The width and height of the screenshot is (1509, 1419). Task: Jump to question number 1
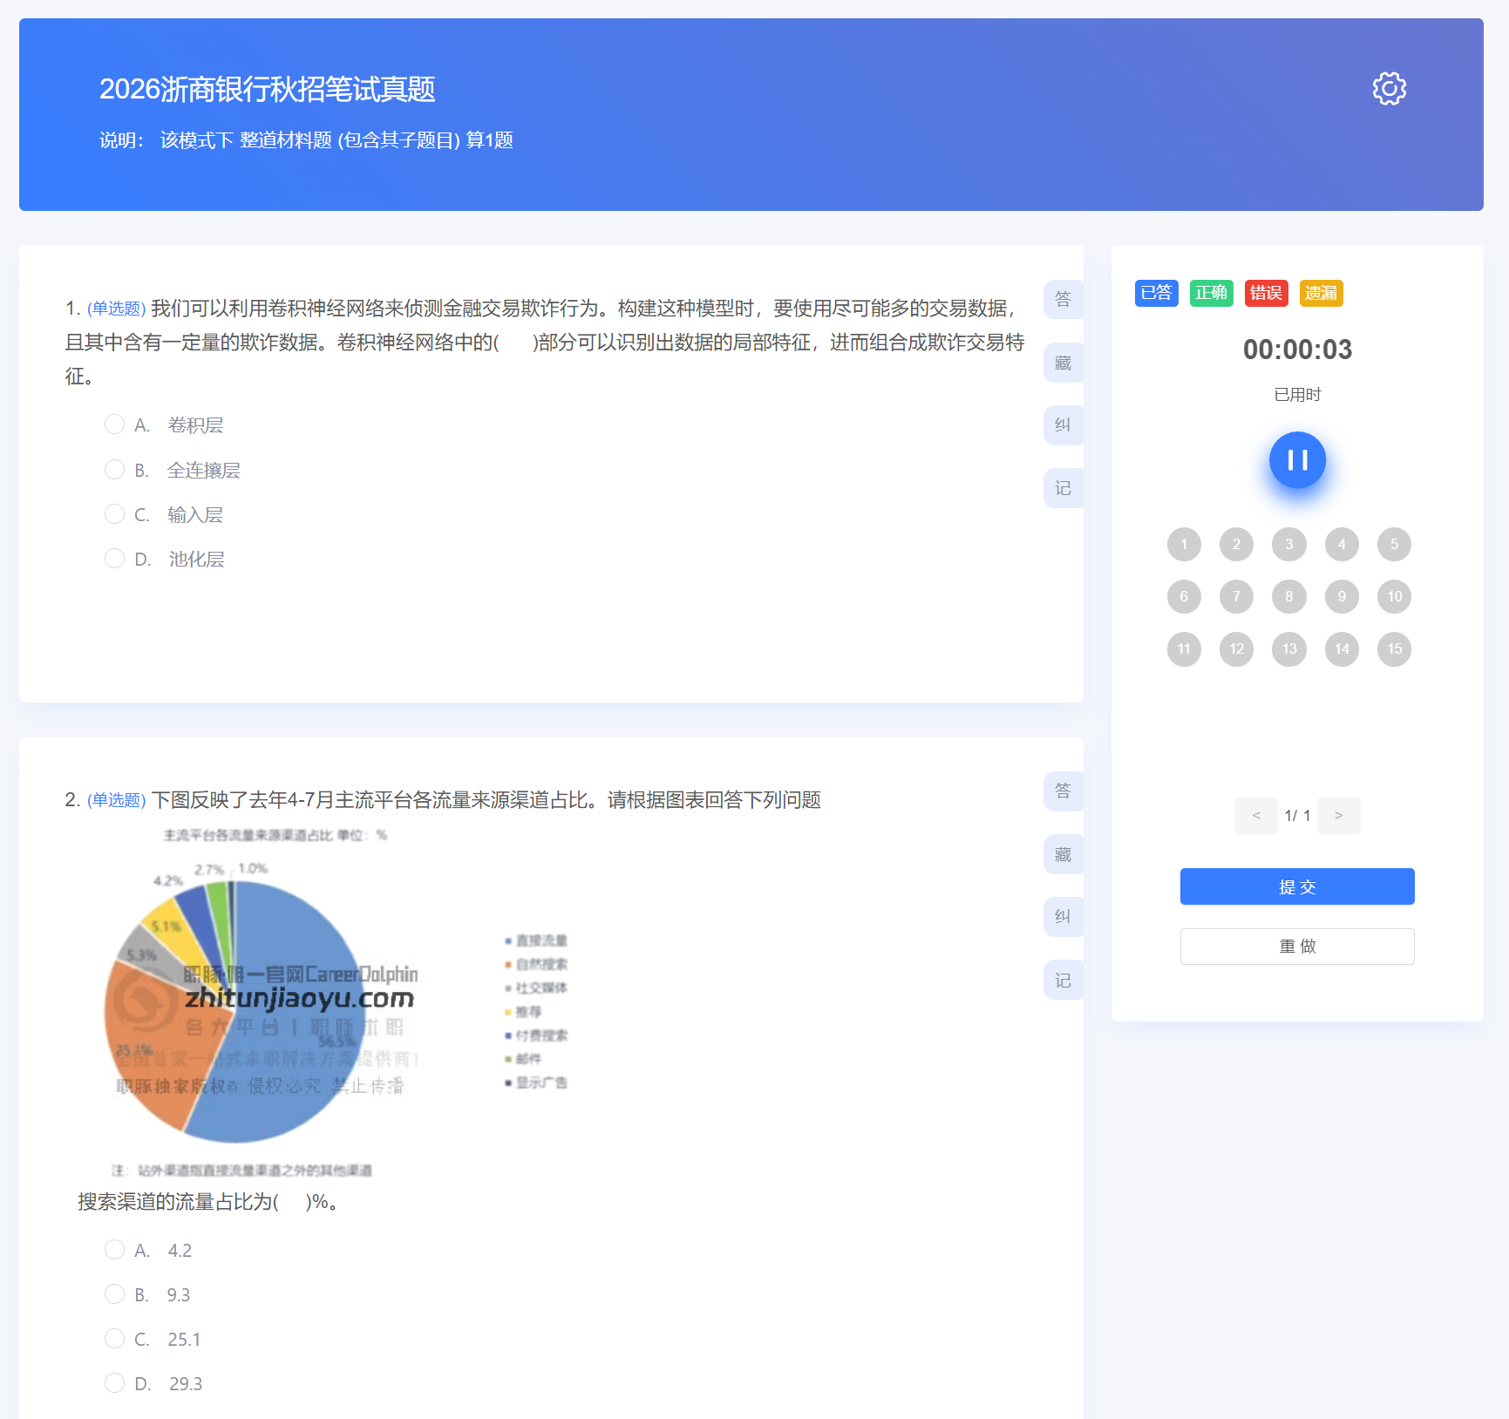1184,544
